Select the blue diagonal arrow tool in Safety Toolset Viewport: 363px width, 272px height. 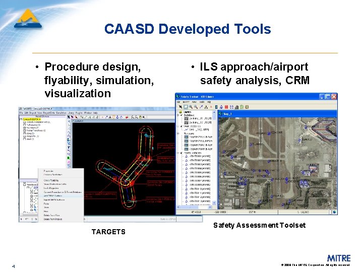[x=201, y=107]
